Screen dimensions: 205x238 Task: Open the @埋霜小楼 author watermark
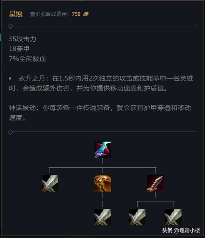tap(187, 230)
